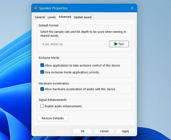Close the Speaker Properties dialog with X
This screenshot has height=140, width=171.
pyautogui.click(x=132, y=8)
